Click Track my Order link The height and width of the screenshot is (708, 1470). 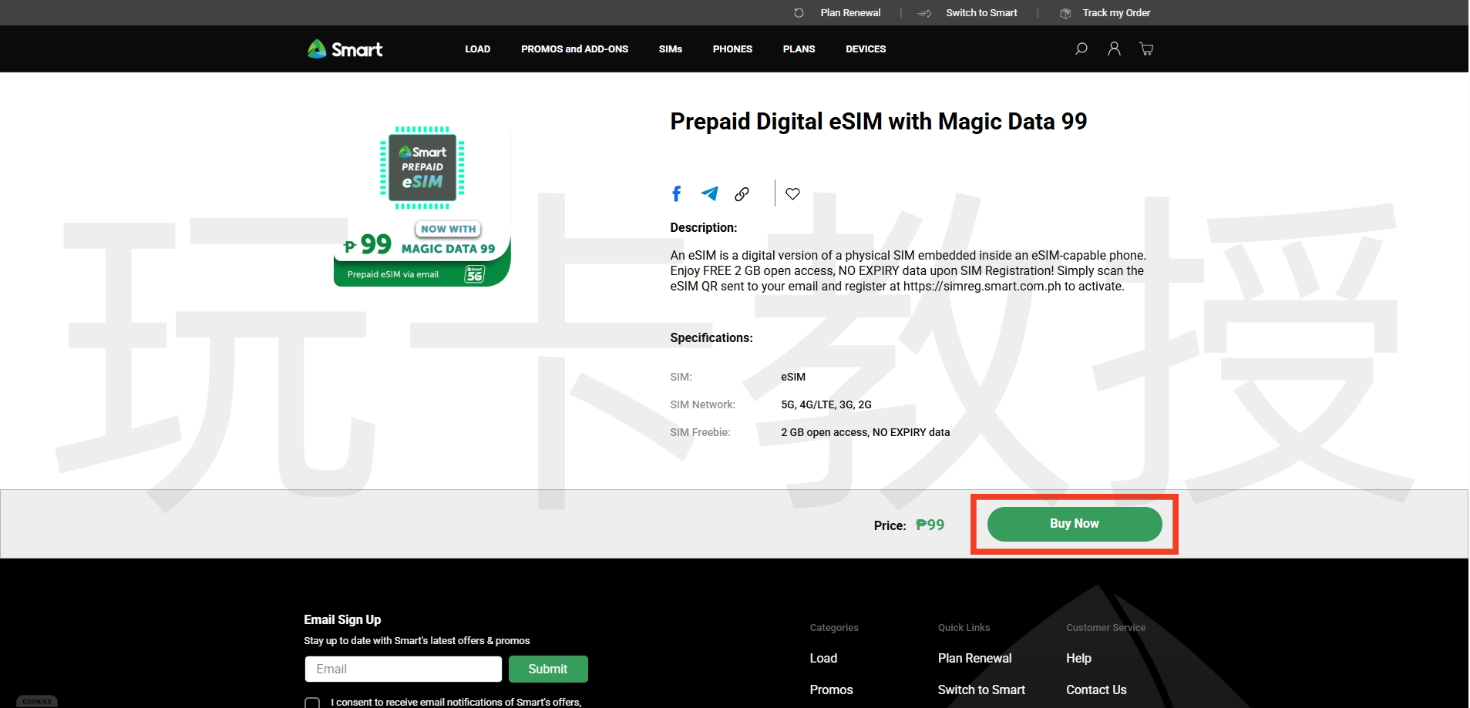(x=1116, y=13)
